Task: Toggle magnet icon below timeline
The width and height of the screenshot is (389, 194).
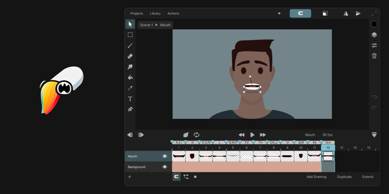Action: [177, 177]
